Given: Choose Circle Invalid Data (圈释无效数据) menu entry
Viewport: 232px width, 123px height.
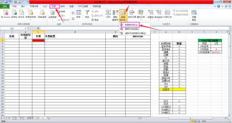Looking at the screenshot, I should point(132,29).
